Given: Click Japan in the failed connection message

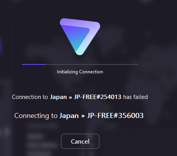Looking at the screenshot, I should [x=58, y=97].
